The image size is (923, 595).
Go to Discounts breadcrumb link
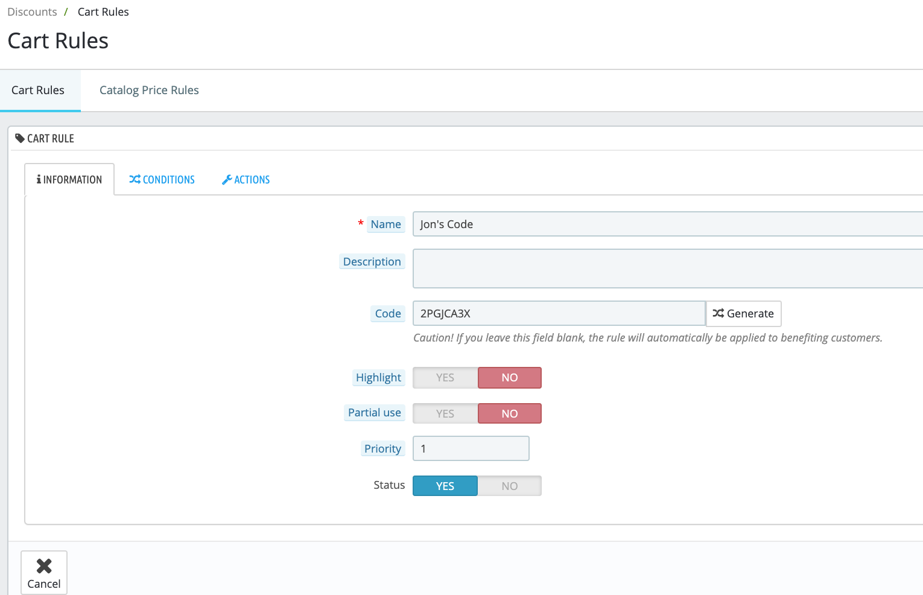(32, 12)
